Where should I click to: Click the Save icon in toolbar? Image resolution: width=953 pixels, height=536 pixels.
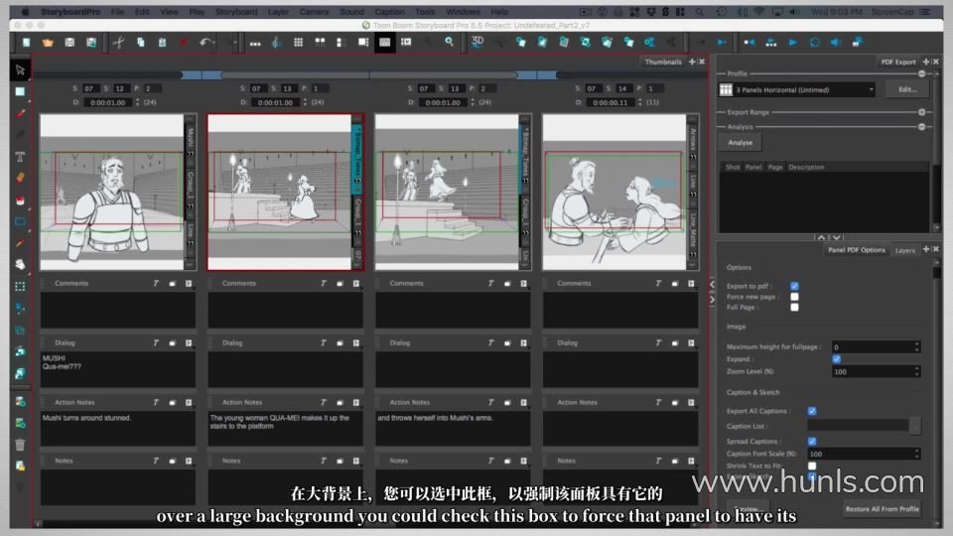[x=69, y=42]
